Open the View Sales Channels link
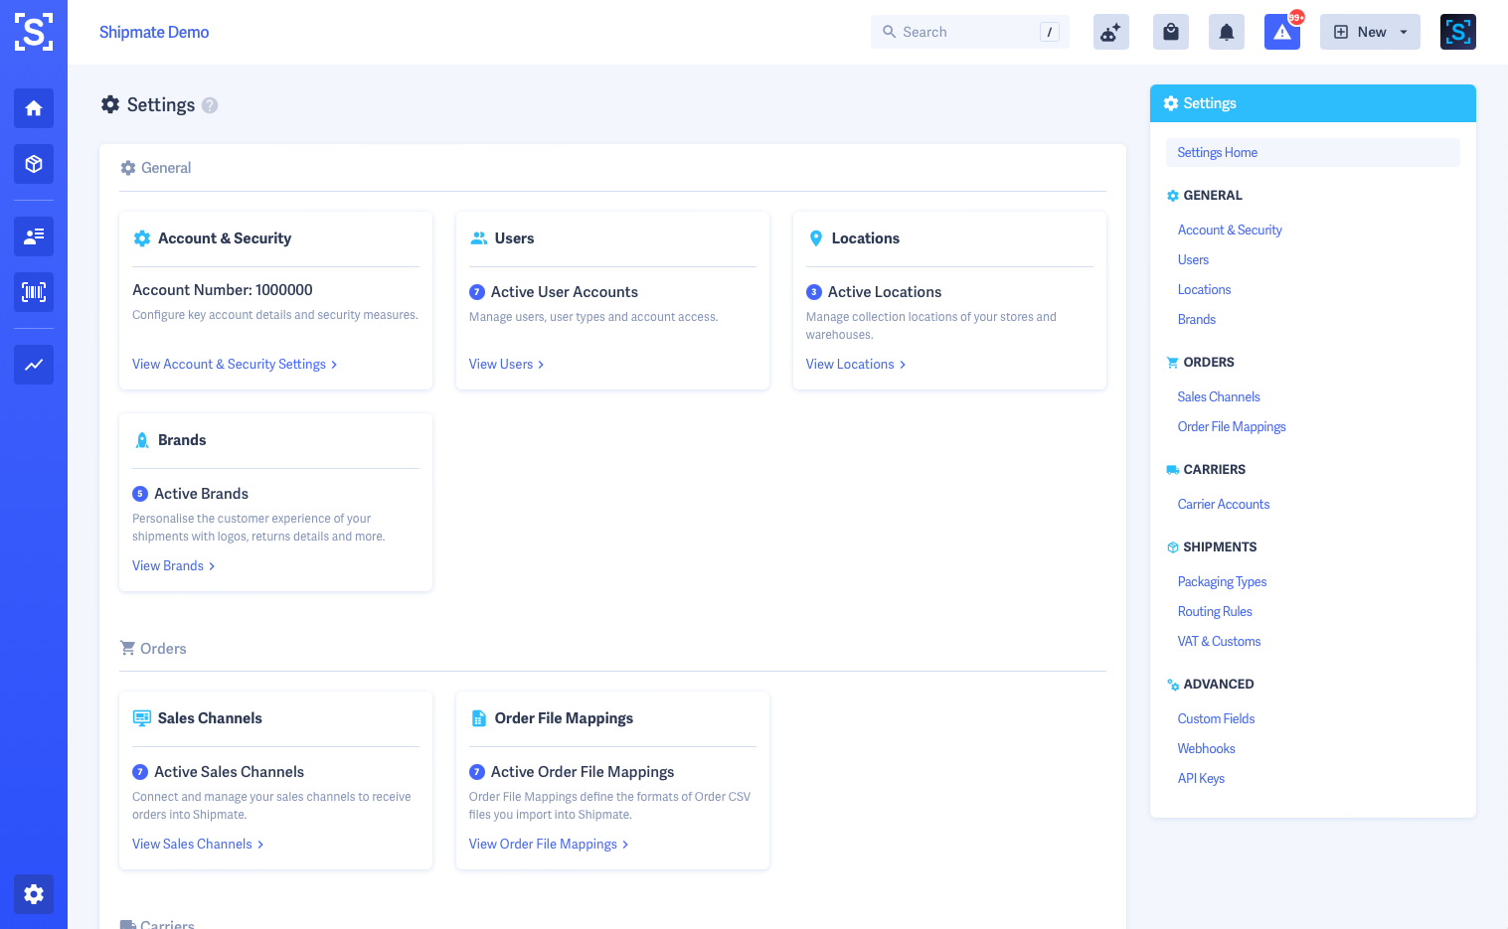Screen dimensions: 1508x929 pyautogui.click(x=198, y=845)
